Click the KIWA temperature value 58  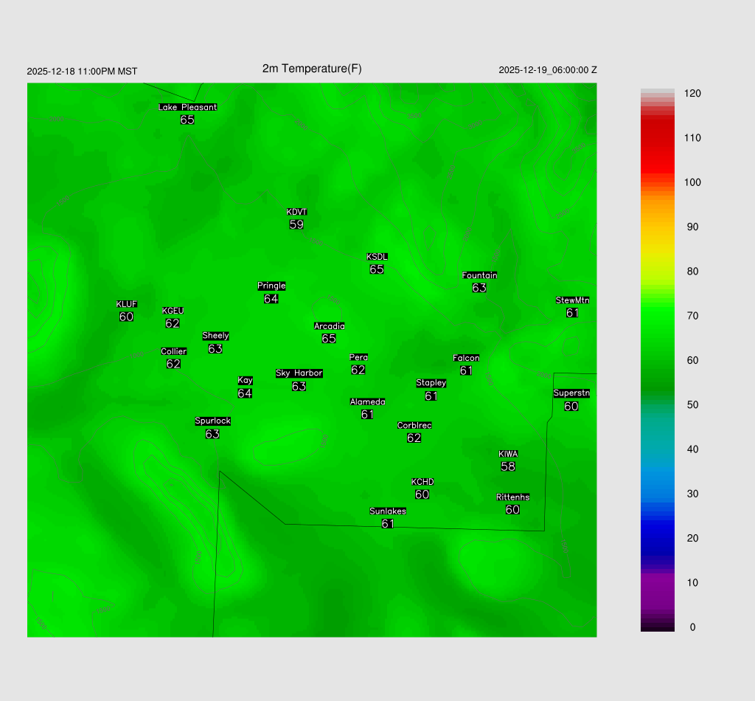point(508,466)
